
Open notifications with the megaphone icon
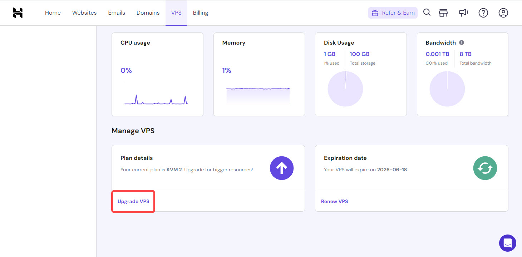[x=463, y=12]
